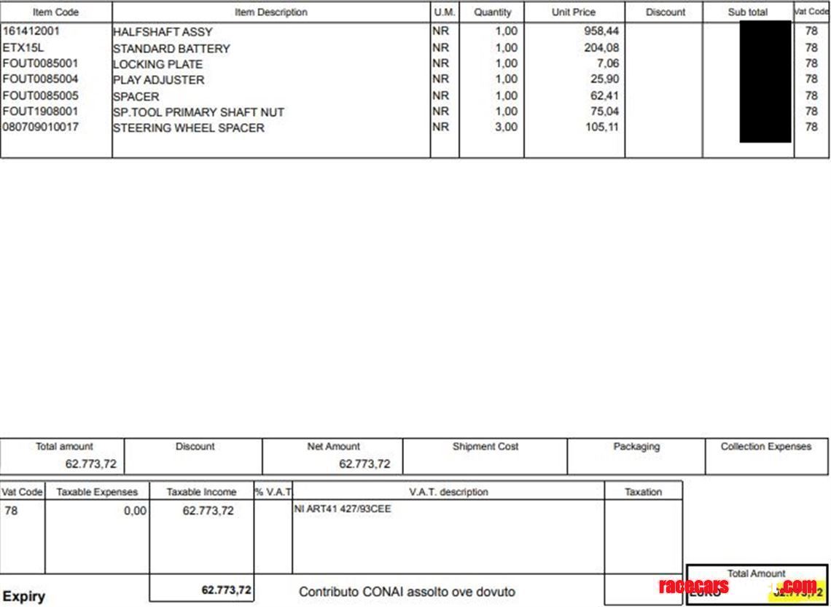The image size is (831, 607).
Task: Click the PLAY ADJUSTER description text
Action: click(x=158, y=80)
